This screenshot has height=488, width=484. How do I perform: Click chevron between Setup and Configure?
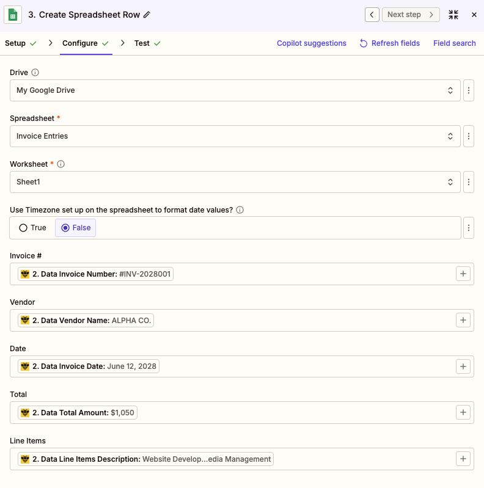[51, 43]
